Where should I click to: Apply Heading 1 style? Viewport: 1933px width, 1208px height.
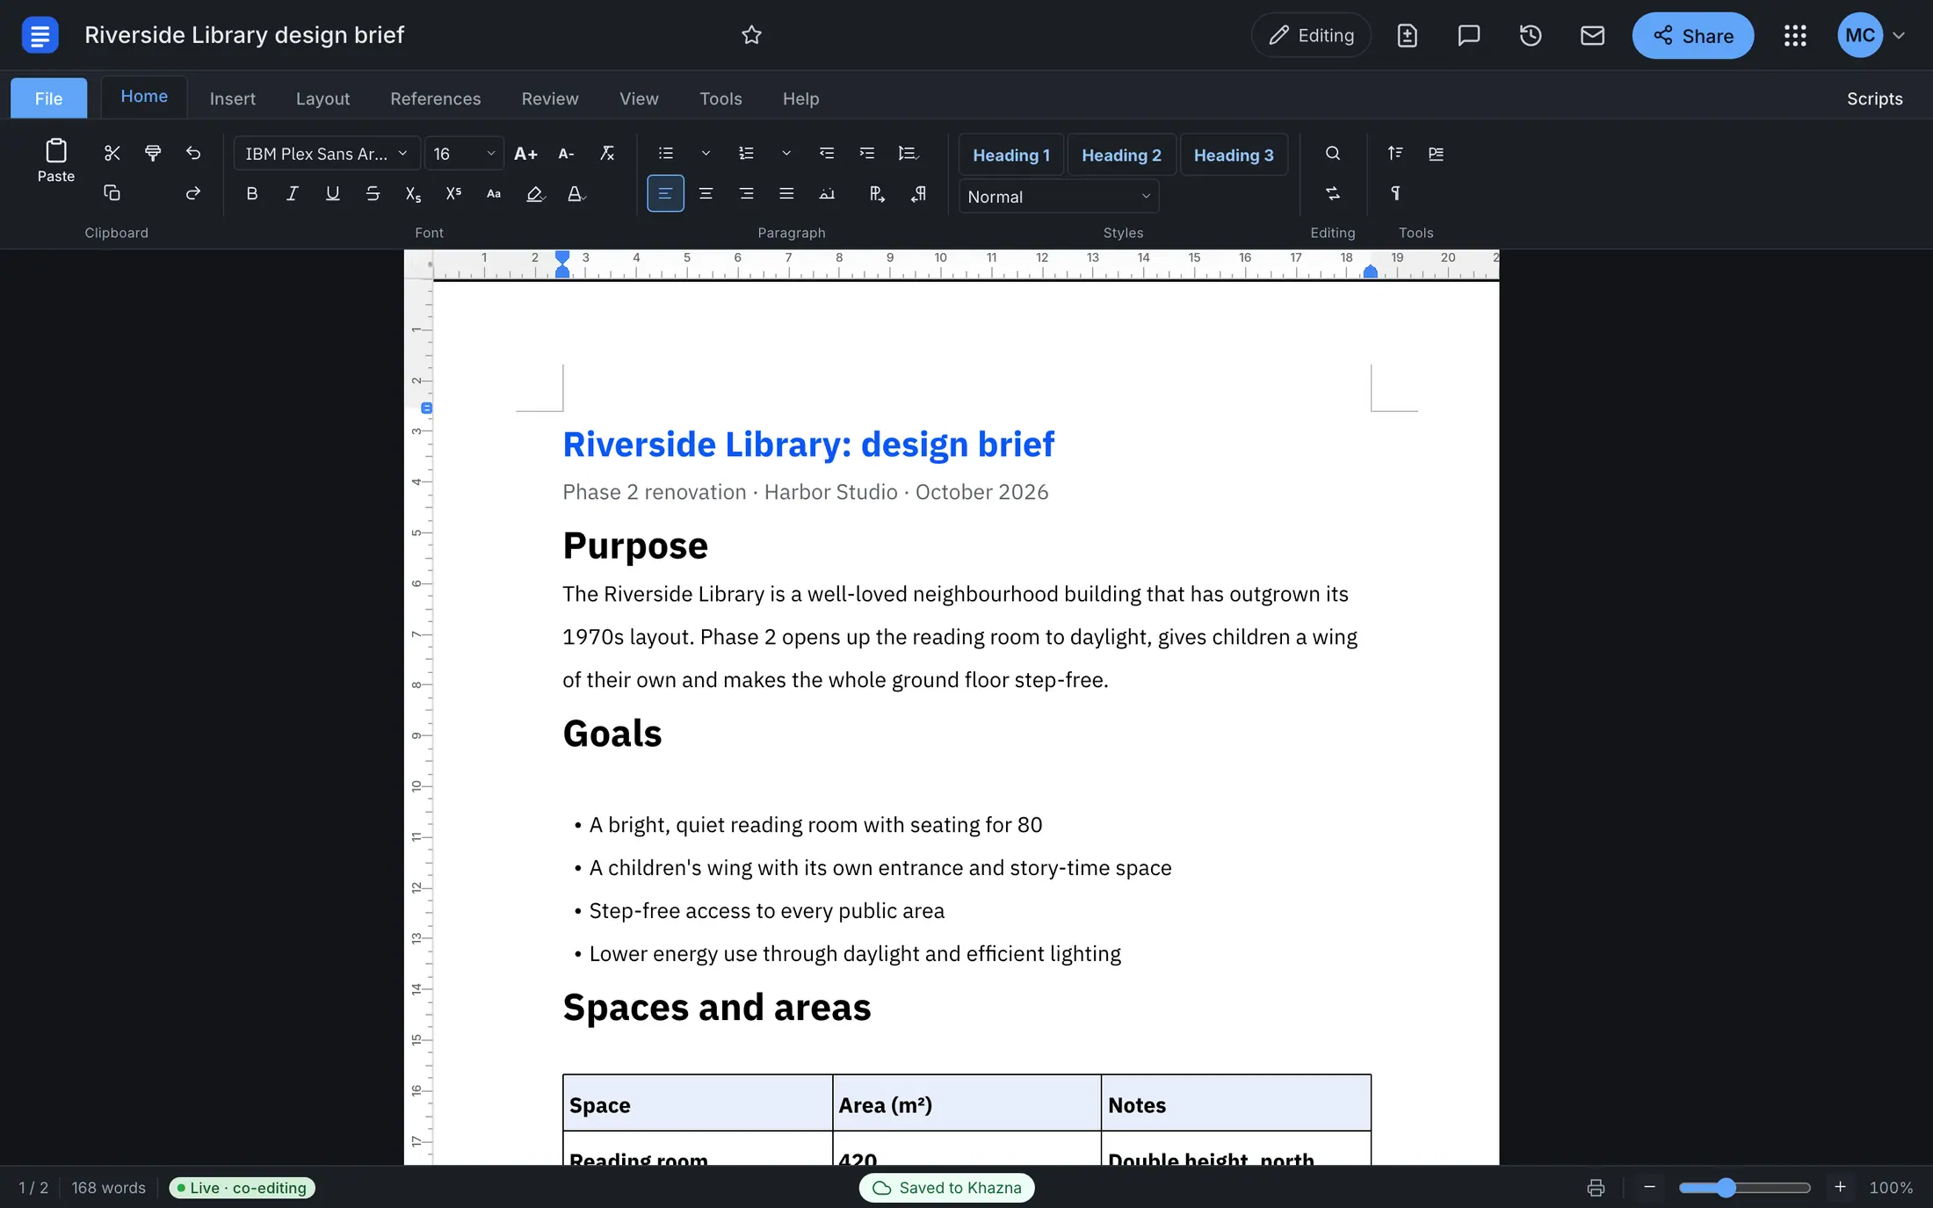[1010, 155]
